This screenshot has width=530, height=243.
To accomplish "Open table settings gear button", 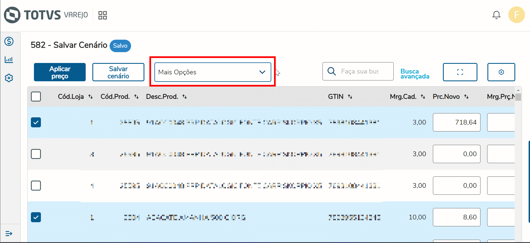I will point(501,72).
